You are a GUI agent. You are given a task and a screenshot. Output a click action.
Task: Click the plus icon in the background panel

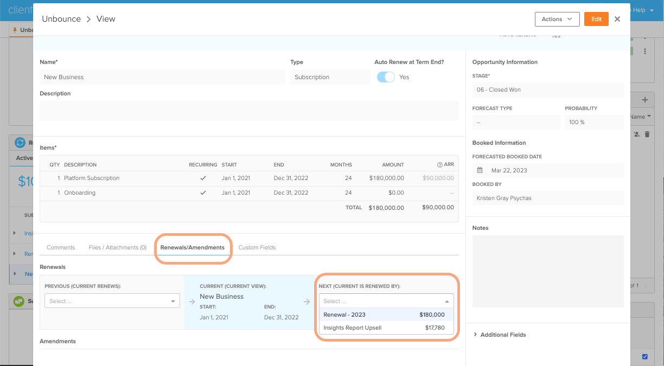(645, 100)
